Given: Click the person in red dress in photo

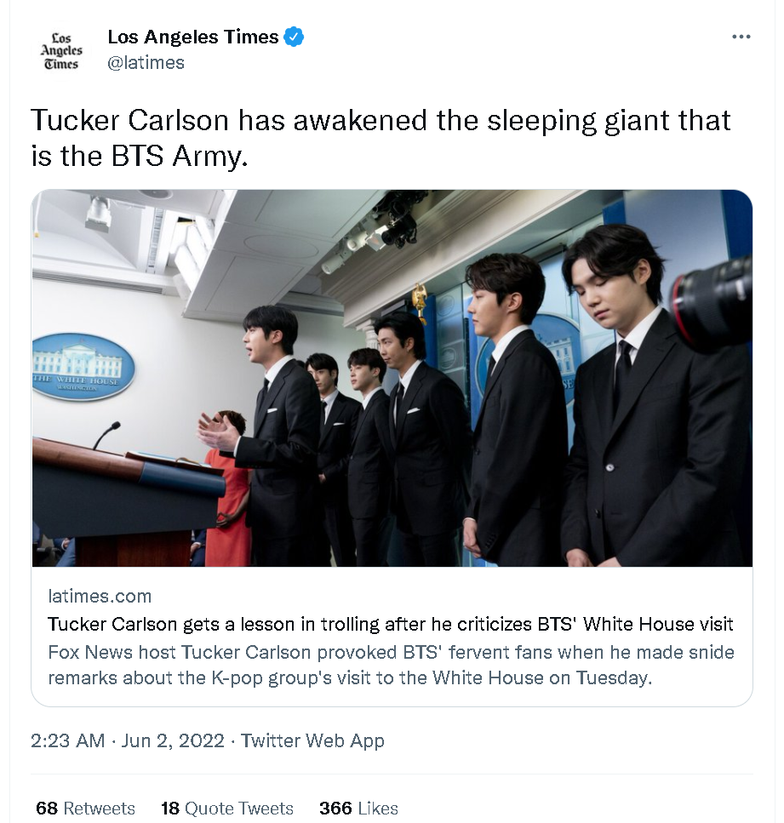Looking at the screenshot, I should point(227,502).
